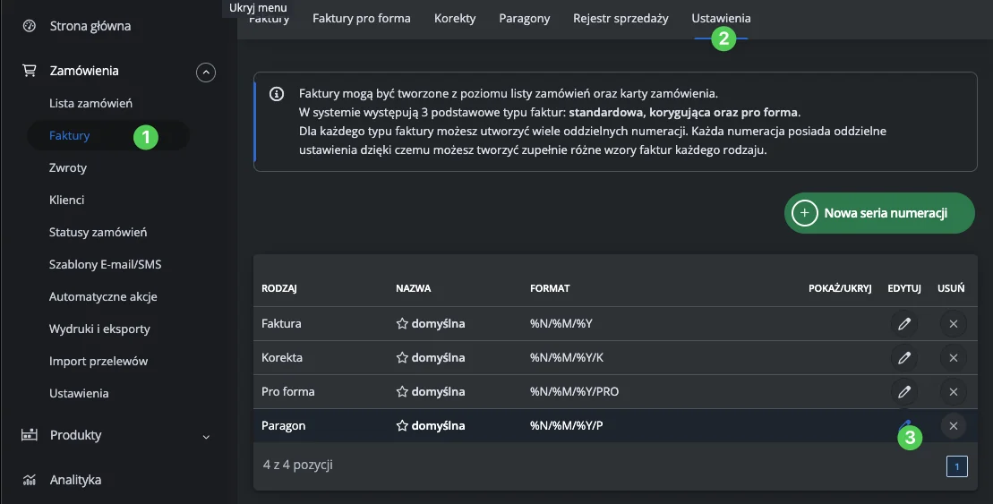Click format text %N/%M/%Y/P
The height and width of the screenshot is (504, 993).
tap(566, 426)
